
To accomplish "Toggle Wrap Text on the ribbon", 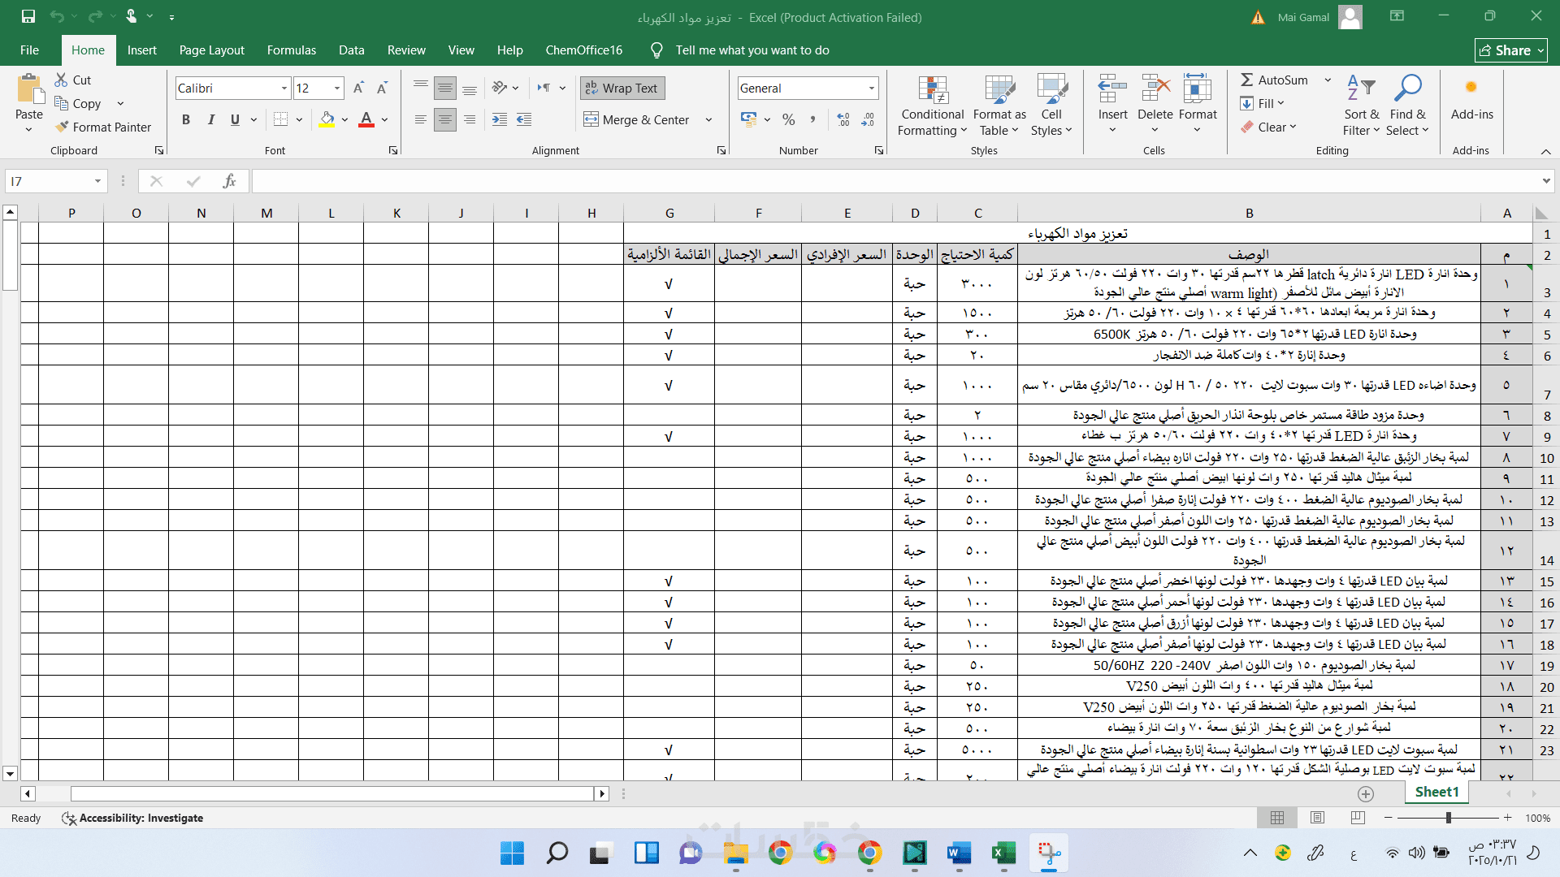I will [x=622, y=88].
